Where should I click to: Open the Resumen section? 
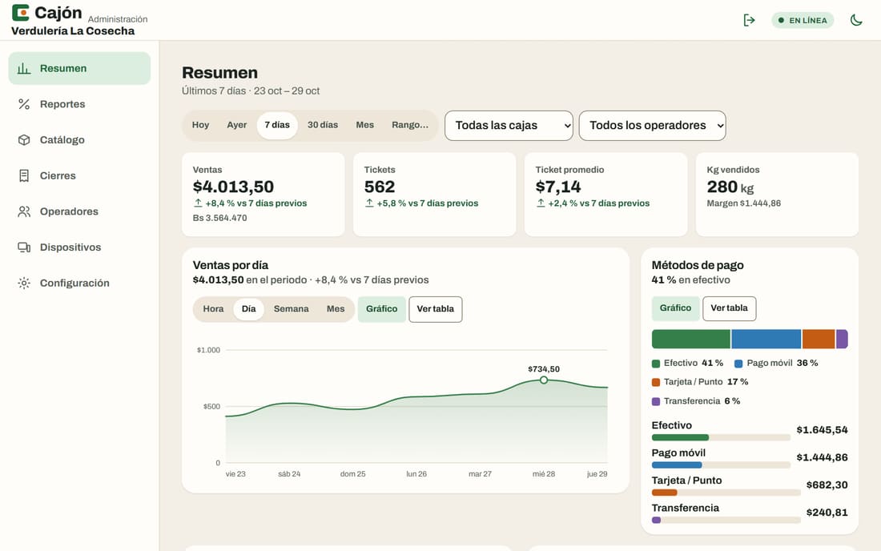(x=79, y=69)
